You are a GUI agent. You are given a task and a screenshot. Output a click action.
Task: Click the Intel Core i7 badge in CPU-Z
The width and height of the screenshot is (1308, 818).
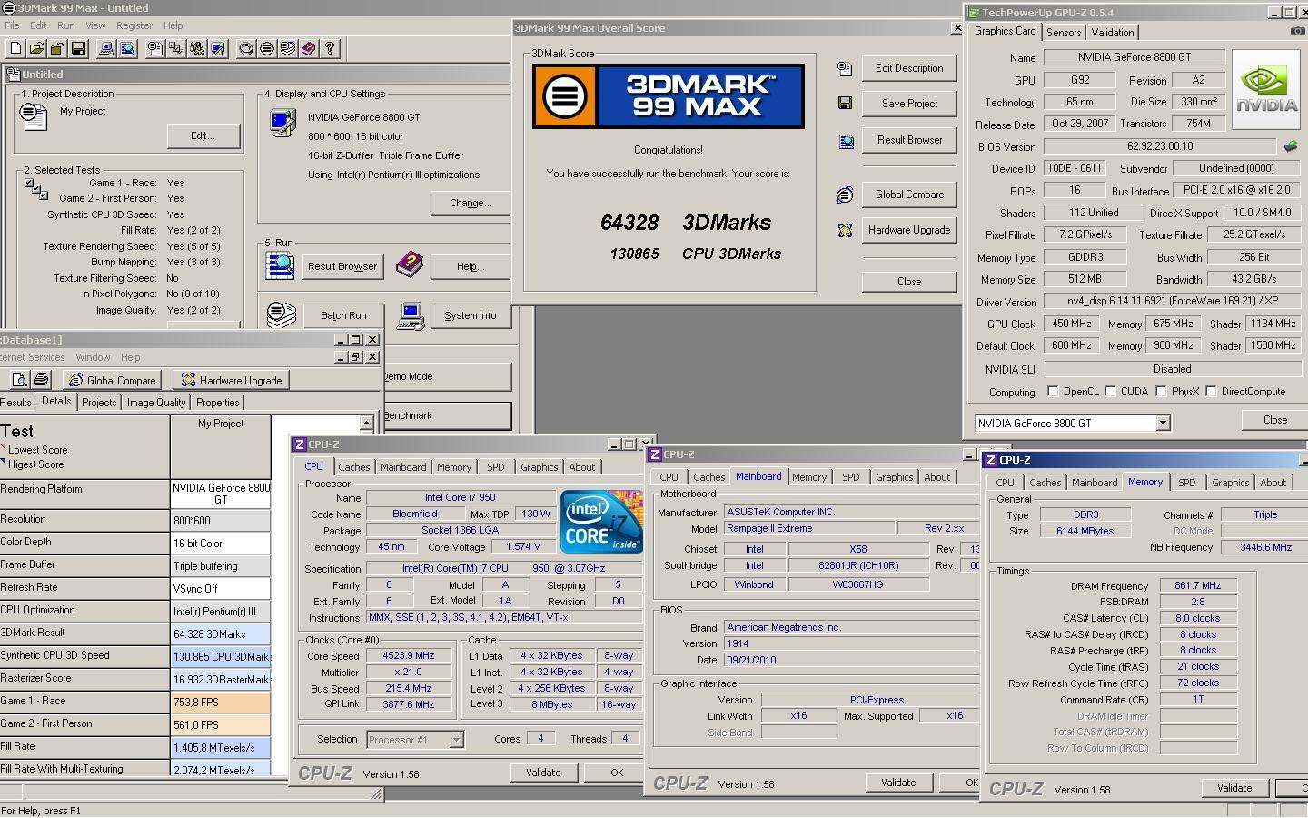click(x=601, y=522)
